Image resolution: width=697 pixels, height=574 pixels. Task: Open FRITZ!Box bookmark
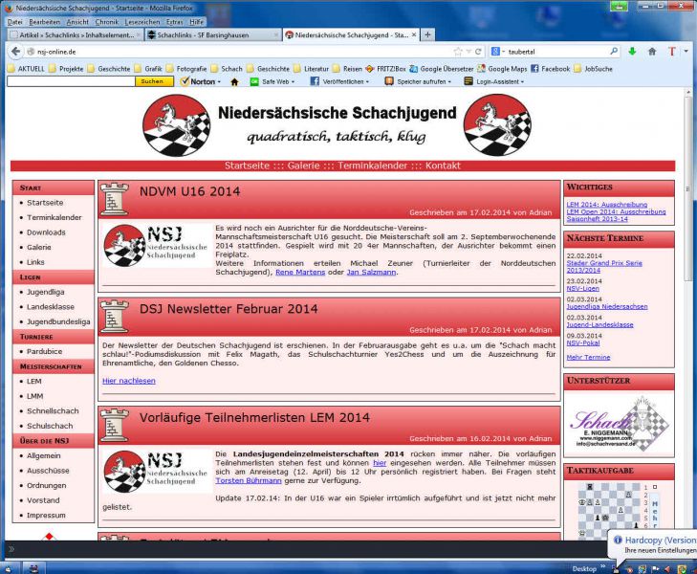[x=386, y=69]
